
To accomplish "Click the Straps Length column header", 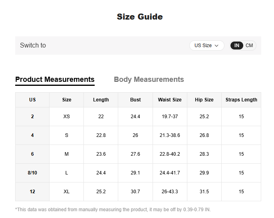I will click(241, 100).
